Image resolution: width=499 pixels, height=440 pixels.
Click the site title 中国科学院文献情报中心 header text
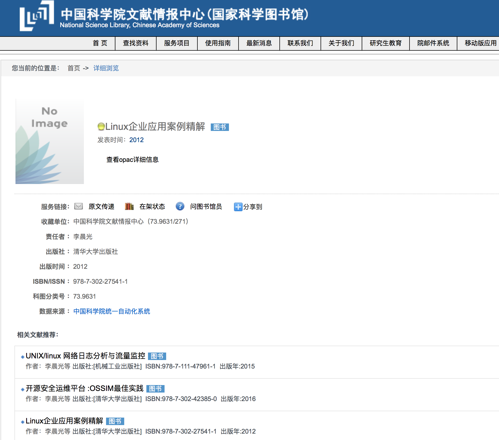point(184,14)
